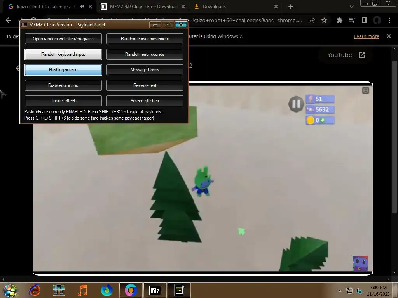398x298 pixels.
Task: Pause the game with pause button
Action: click(296, 104)
